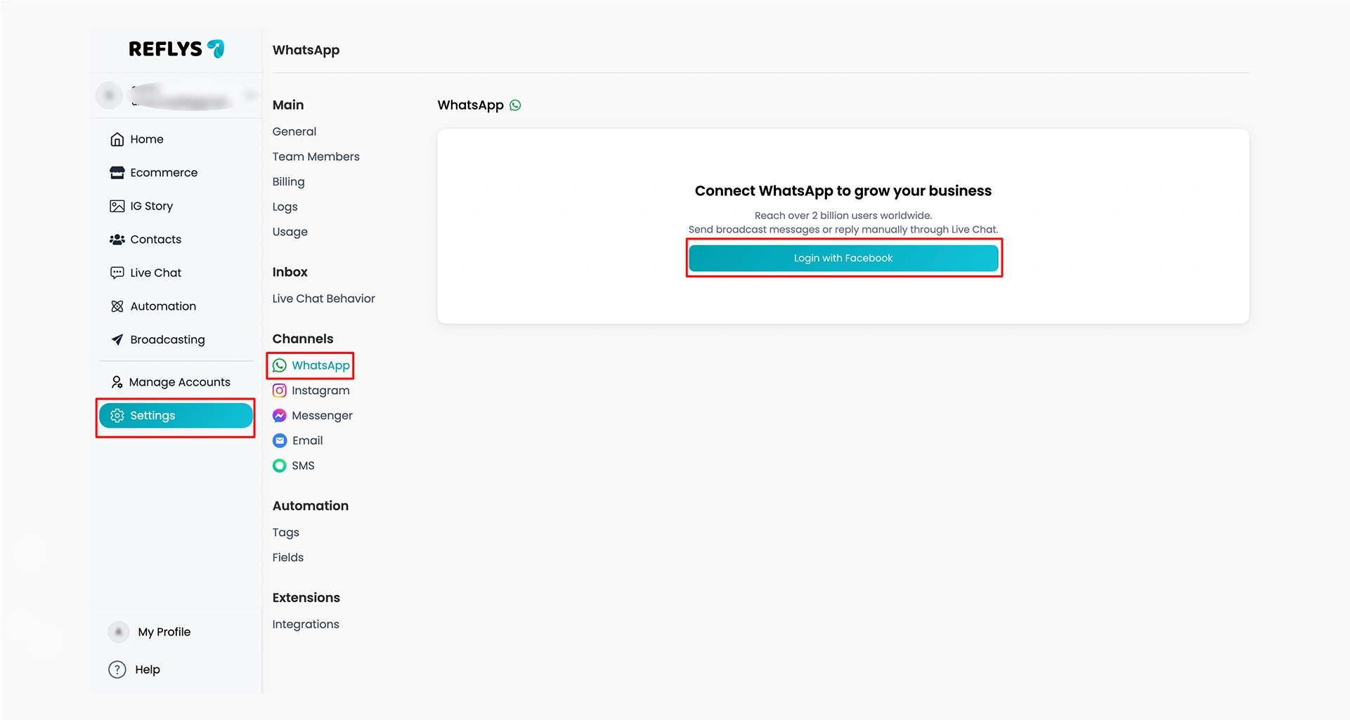Image resolution: width=1350 pixels, height=720 pixels.
Task: Click the 'Extensions' section heading
Action: (306, 598)
